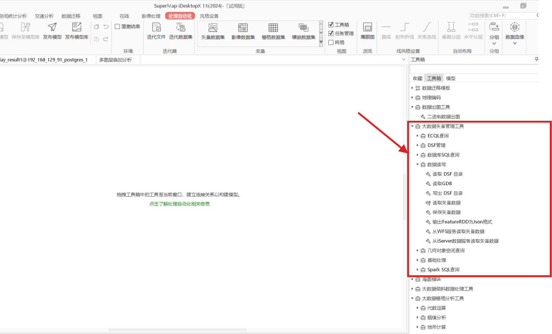Viewport: 552px width, 334px height.
Task: Open the 视图 ribbon tab
Action: pos(98,16)
